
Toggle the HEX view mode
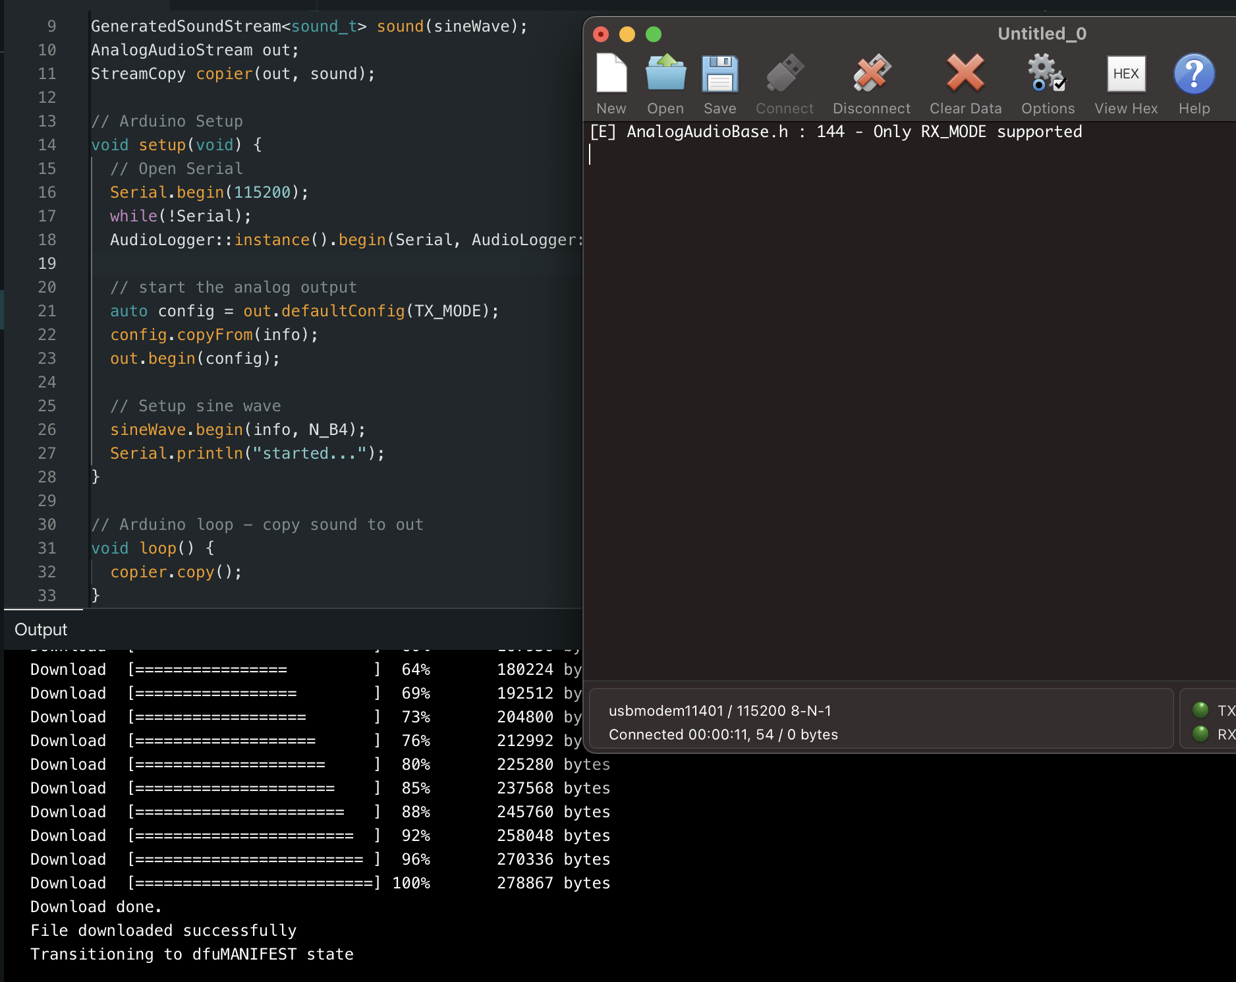[1125, 74]
